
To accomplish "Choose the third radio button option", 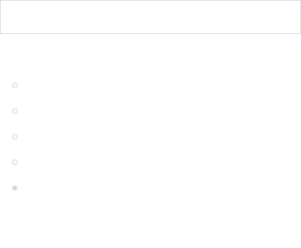I will pyautogui.click(x=15, y=137).
